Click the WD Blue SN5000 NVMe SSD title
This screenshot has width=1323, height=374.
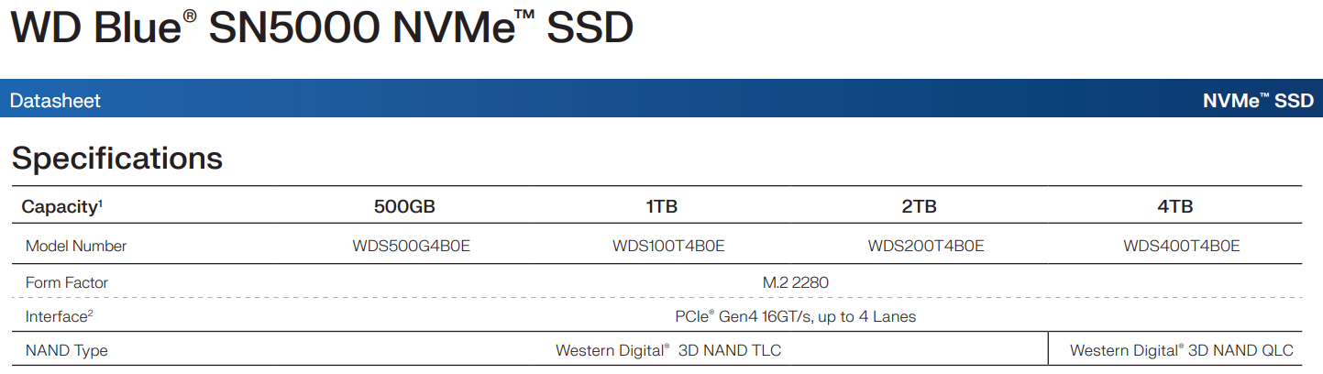321,28
